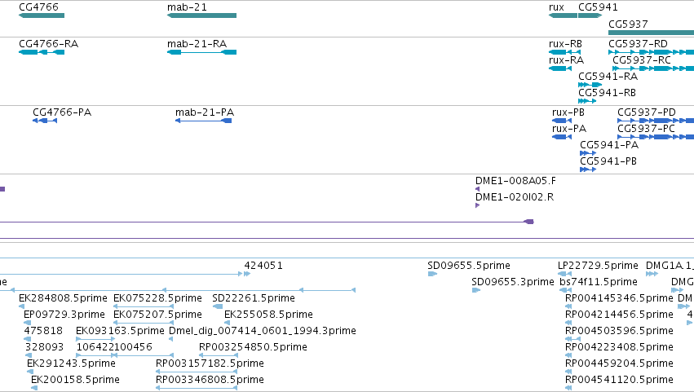The image size is (694, 392).
Task: Click the purple arrow below DME1-008A05.F
Action: point(477,189)
